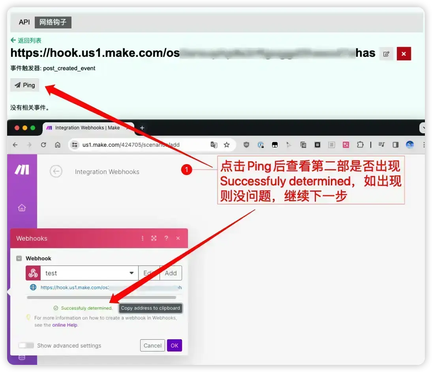Image resolution: width=432 pixels, height=372 pixels.
Task: Open the API tab
Action: coord(24,22)
